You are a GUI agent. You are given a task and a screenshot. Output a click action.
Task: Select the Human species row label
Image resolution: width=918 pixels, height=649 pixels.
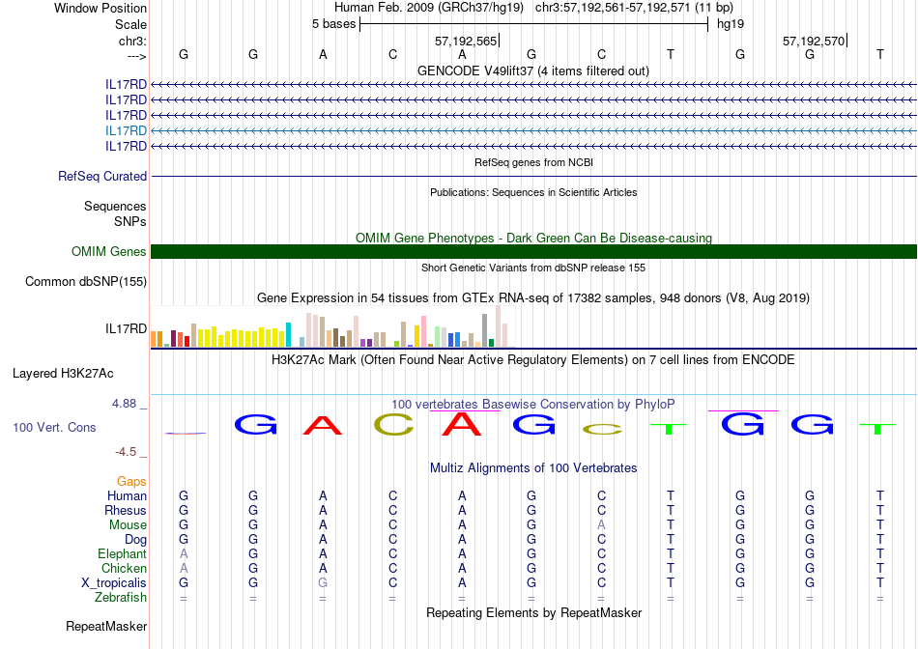pyautogui.click(x=127, y=495)
